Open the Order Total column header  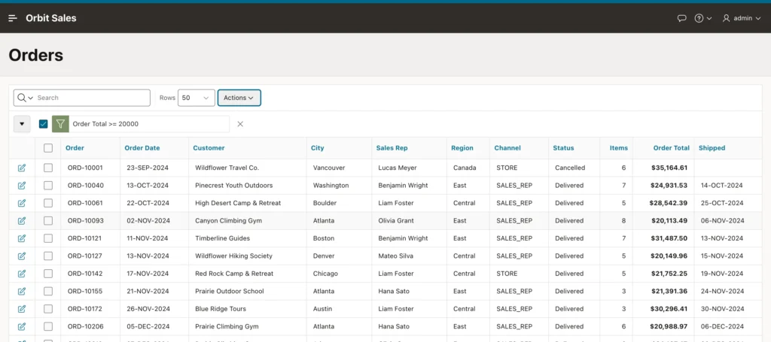pos(671,147)
